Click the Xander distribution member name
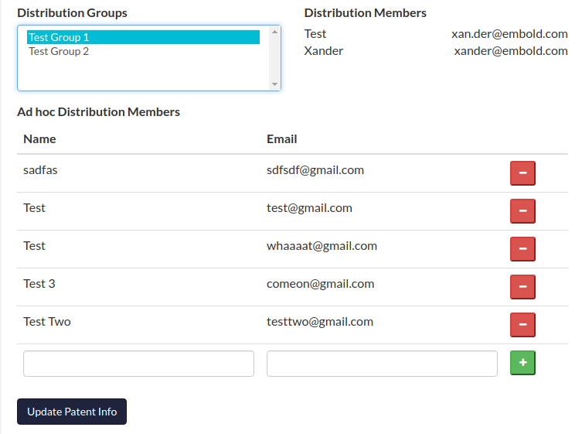This screenshot has width=582, height=434. pos(324,51)
